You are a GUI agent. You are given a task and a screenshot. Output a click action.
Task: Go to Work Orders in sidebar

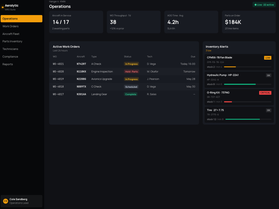point(21,26)
